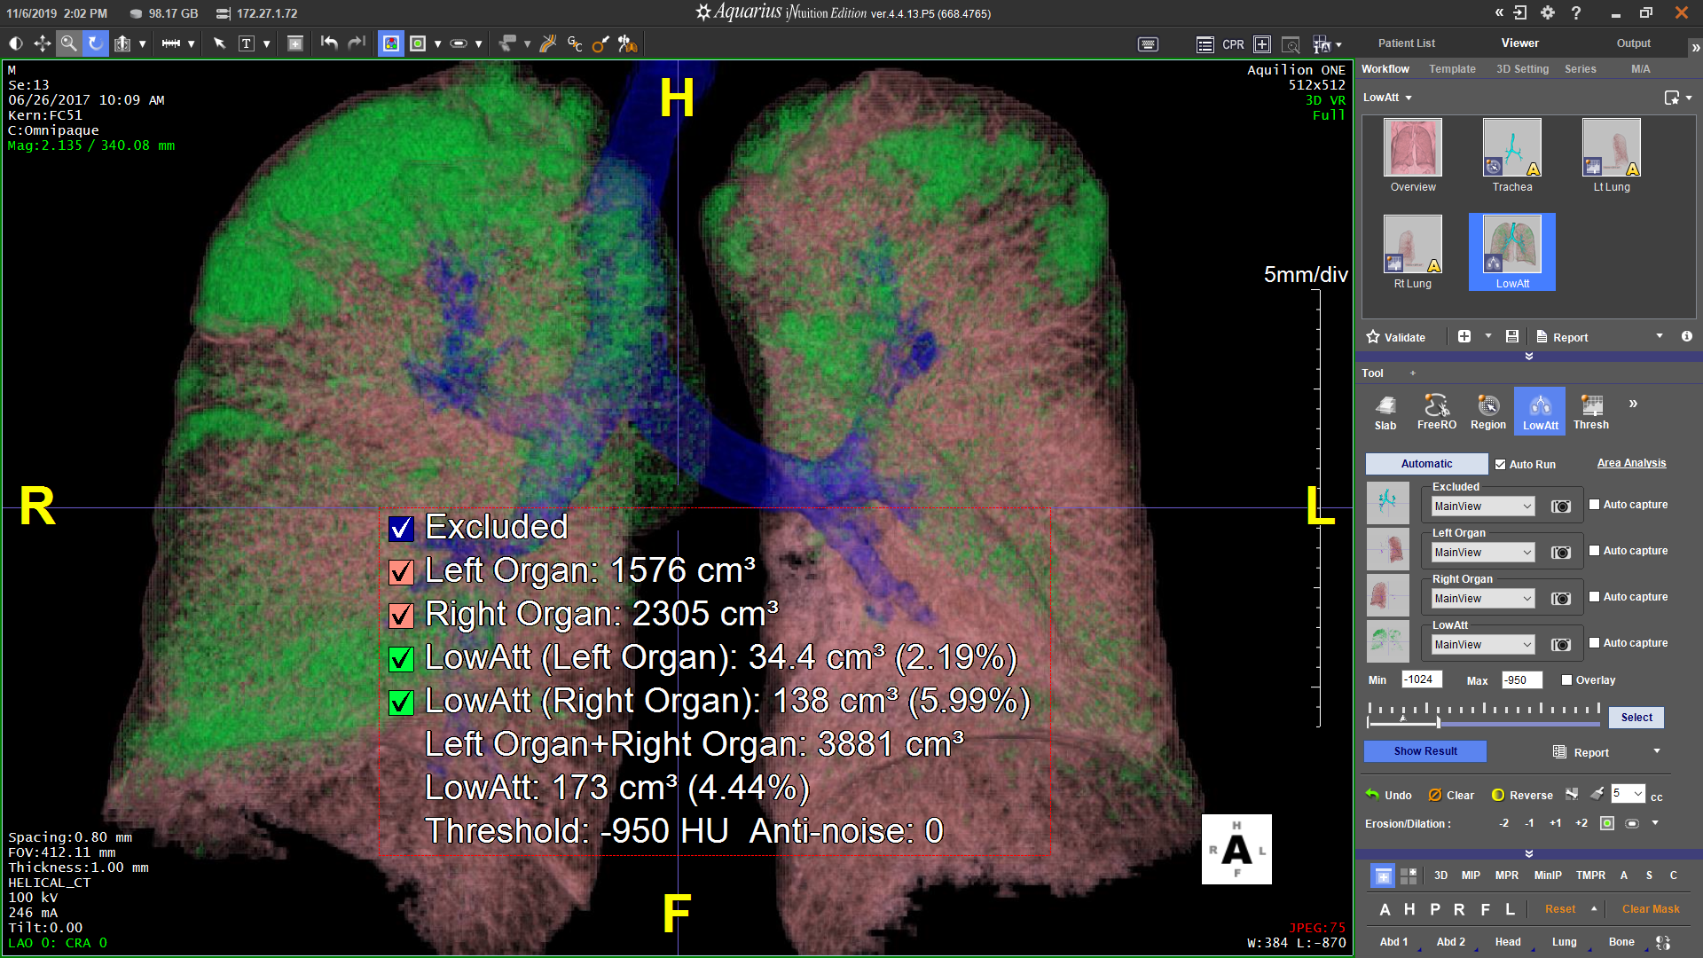
Task: Open the Series tab
Action: pos(1580,69)
